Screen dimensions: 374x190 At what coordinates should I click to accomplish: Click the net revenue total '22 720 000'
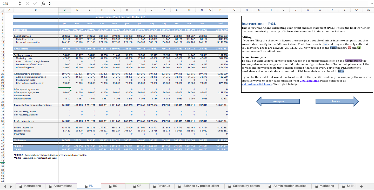click(222, 30)
